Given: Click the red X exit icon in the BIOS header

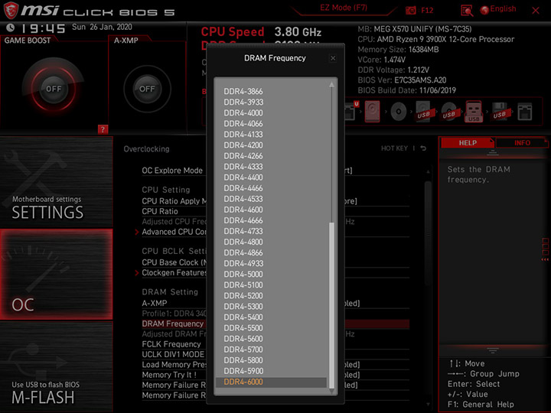Looking at the screenshot, I should tap(536, 11).
